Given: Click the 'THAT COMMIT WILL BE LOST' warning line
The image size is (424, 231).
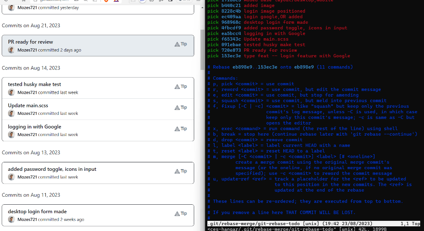Looking at the screenshot, I should [x=282, y=212].
